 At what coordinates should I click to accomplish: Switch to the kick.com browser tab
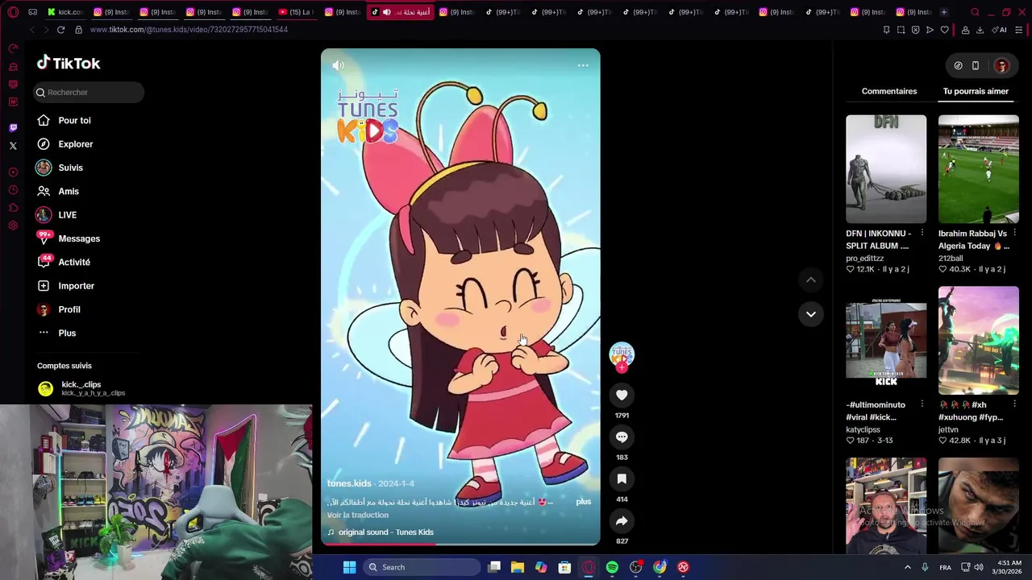tap(65, 12)
